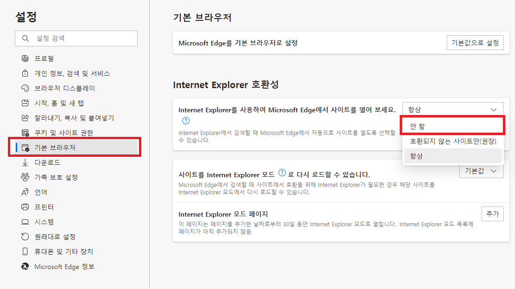This screenshot has height=289, width=515.
Task: Click help icon under Internet Explorer 사용하여 text
Action: (x=186, y=121)
